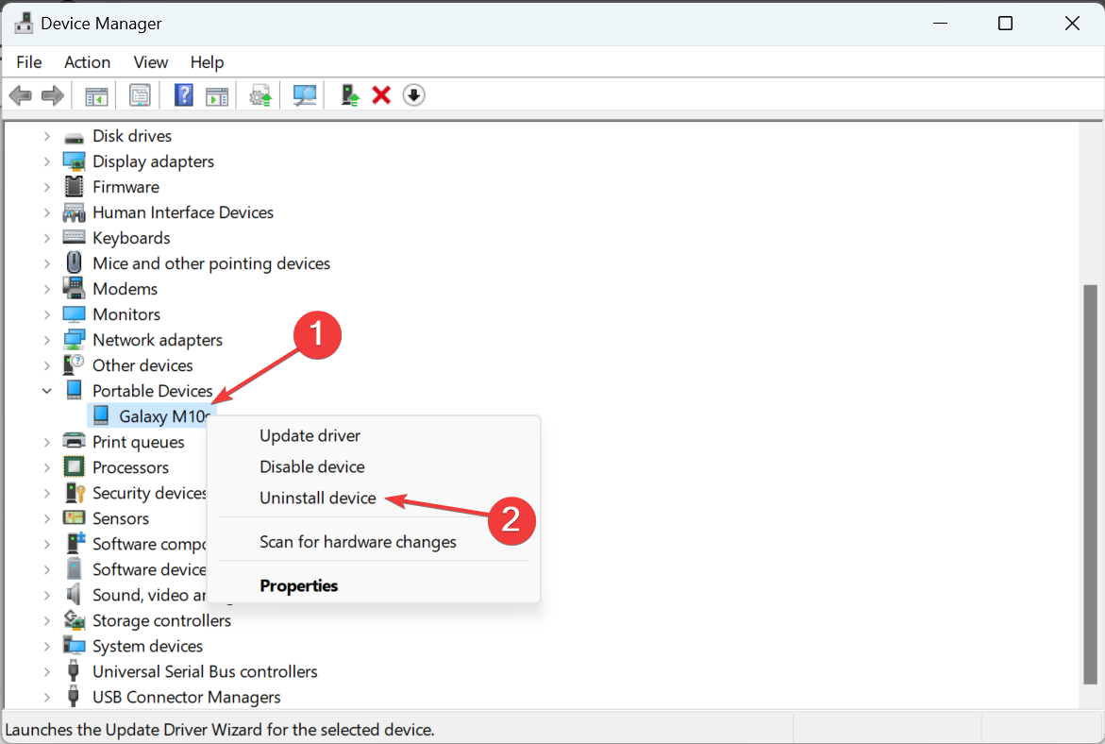The image size is (1105, 744).
Task: Click the blue Help question-mark icon
Action: pyautogui.click(x=183, y=94)
